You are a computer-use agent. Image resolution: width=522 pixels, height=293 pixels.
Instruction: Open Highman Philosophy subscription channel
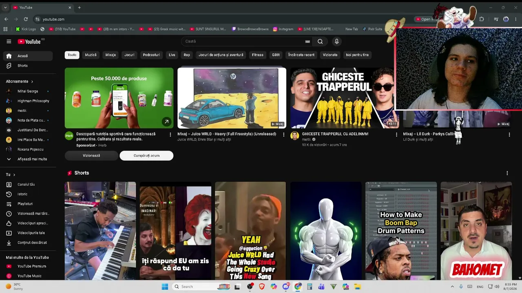pyautogui.click(x=28, y=101)
